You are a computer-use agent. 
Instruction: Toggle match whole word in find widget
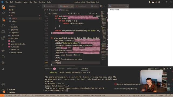[71, 13]
